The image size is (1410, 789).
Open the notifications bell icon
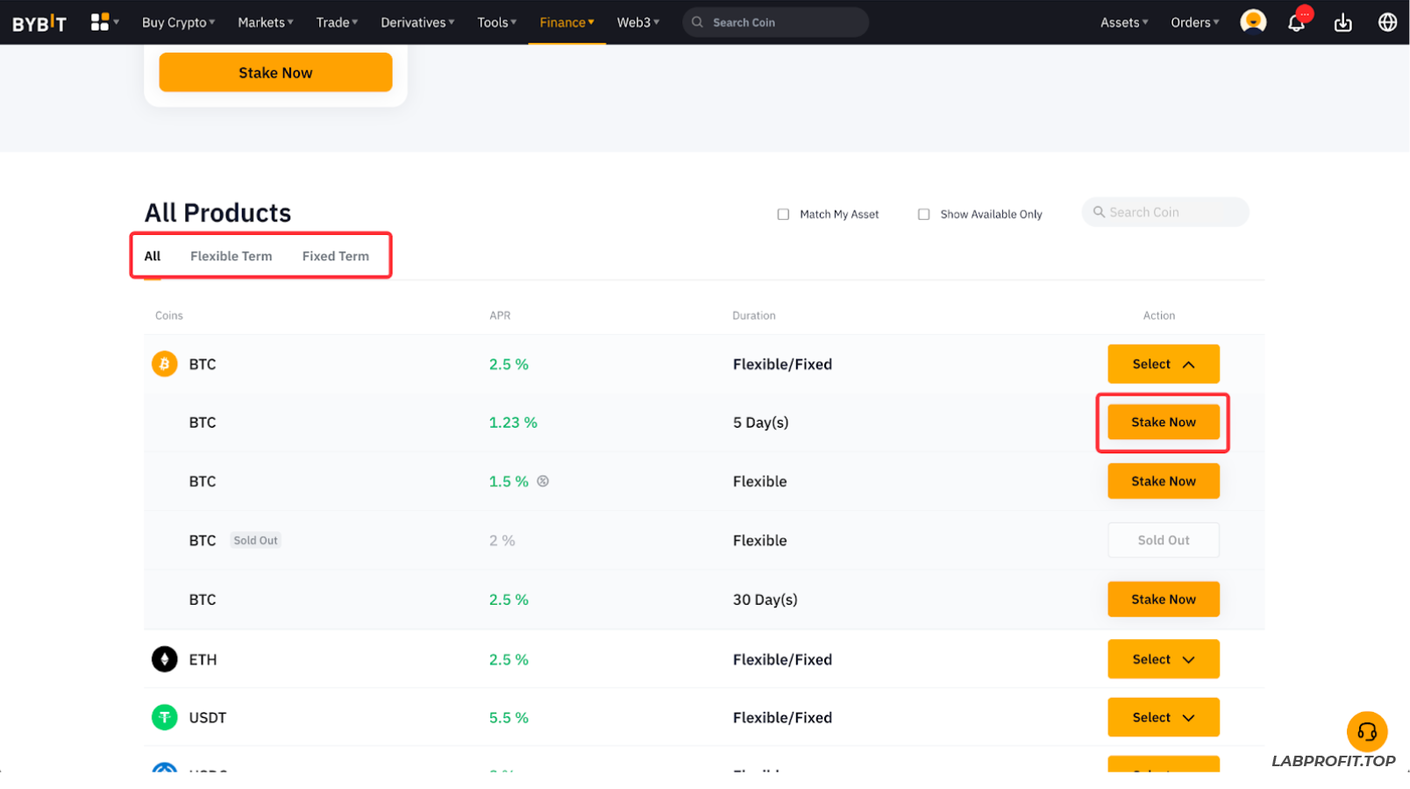pyautogui.click(x=1296, y=23)
